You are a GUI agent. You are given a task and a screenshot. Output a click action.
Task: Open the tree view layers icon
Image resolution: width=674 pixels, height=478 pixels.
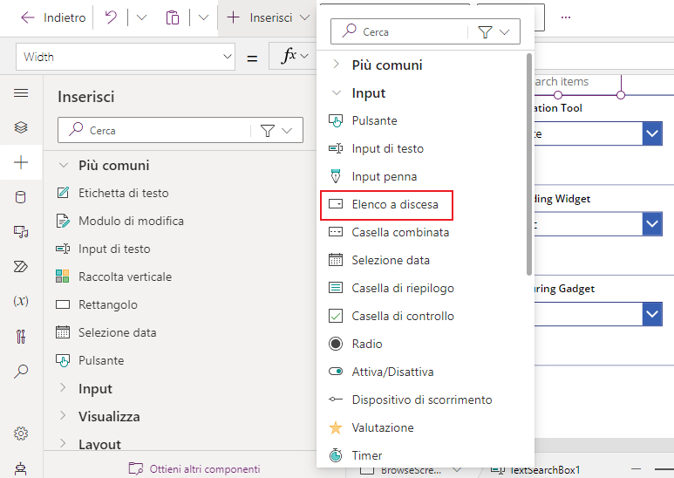point(21,127)
